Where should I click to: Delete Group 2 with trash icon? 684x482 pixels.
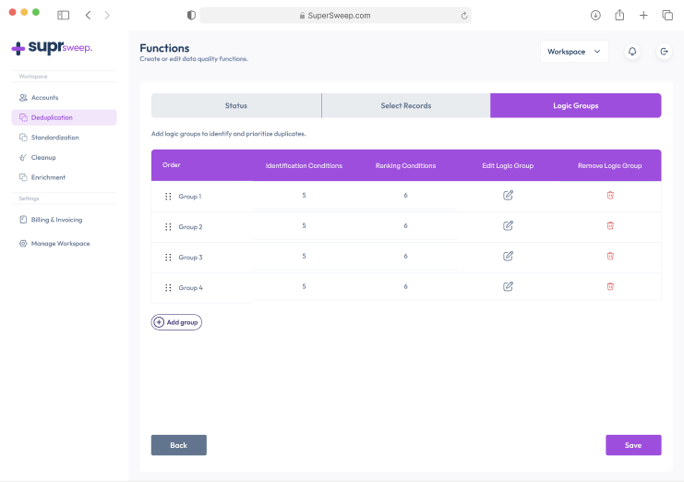[x=609, y=225]
